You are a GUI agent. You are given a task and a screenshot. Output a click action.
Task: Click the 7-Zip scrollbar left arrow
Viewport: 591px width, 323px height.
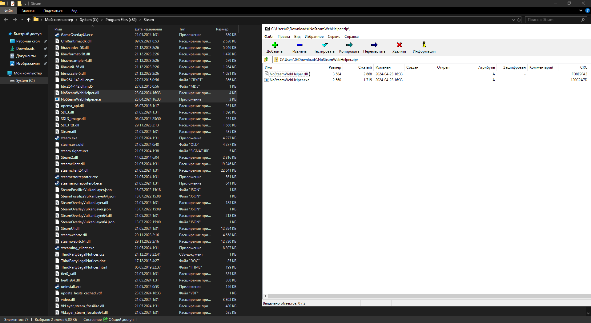[x=265, y=296]
